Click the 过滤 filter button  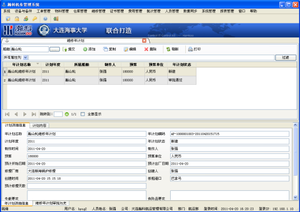[x=285, y=57]
